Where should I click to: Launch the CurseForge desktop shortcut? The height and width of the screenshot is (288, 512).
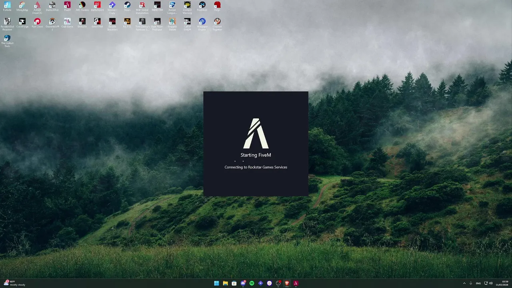click(22, 23)
